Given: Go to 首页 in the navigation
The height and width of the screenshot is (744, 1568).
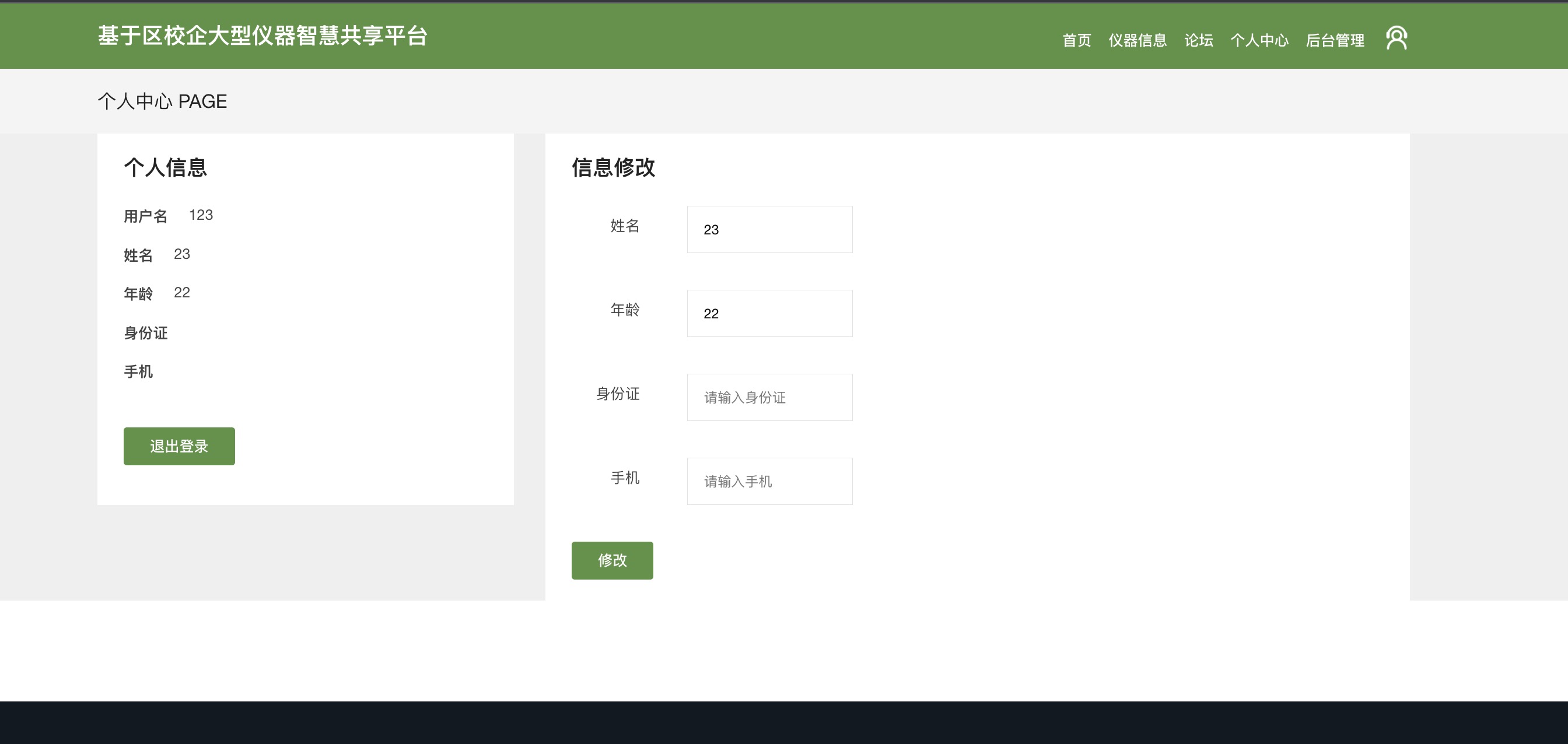Looking at the screenshot, I should coord(1076,40).
